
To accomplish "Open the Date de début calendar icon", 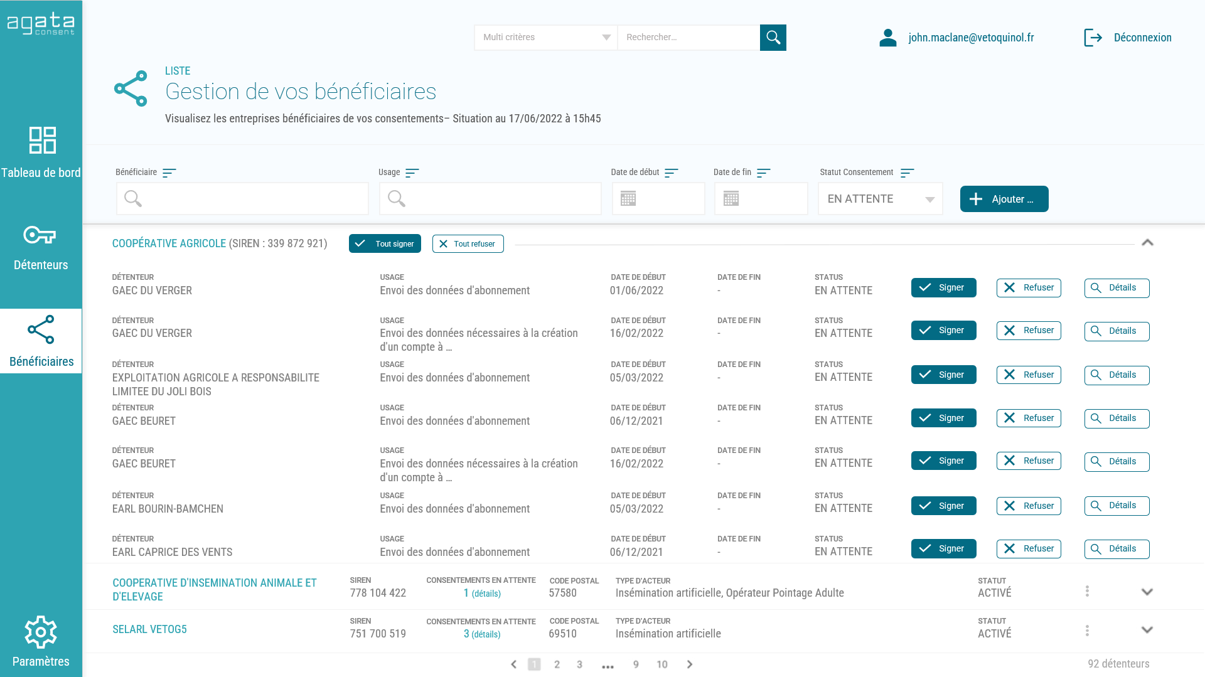I will (x=628, y=199).
